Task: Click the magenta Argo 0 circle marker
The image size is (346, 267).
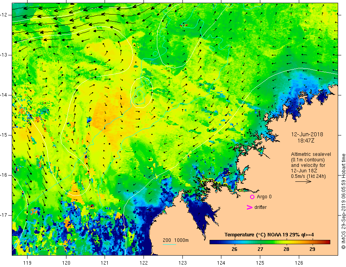Action: [x=252, y=197]
